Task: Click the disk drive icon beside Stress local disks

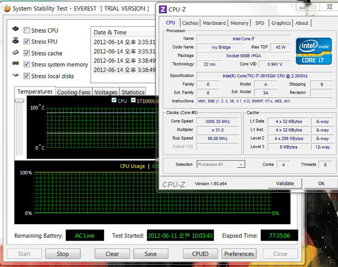Action: pyautogui.click(x=15, y=75)
